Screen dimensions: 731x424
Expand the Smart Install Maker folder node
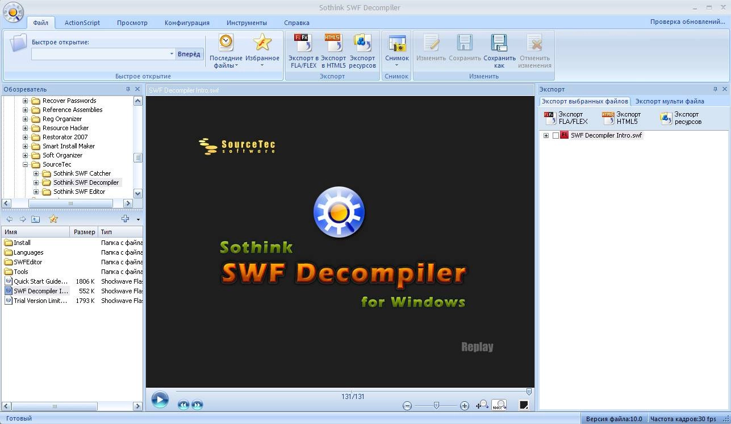pyautogui.click(x=25, y=146)
